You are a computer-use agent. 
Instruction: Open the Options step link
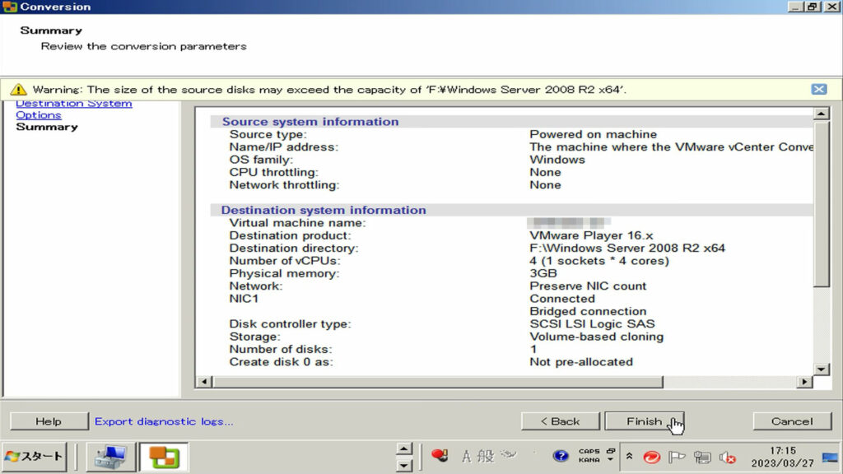38,115
